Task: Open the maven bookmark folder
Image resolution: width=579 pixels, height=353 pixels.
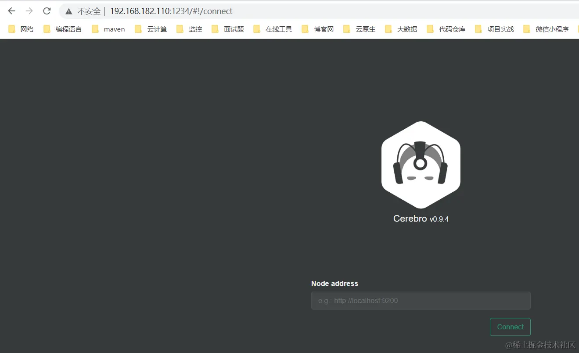Action: click(x=108, y=29)
